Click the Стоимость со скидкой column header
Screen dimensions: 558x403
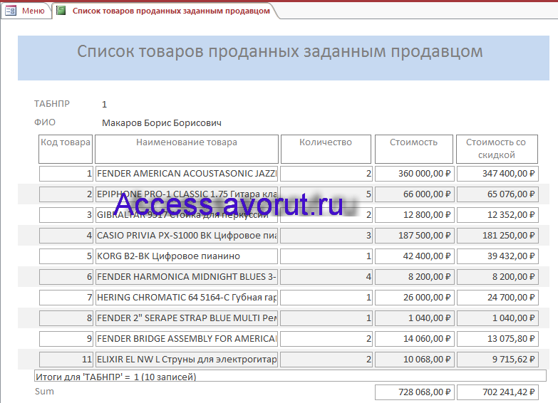[x=497, y=149]
